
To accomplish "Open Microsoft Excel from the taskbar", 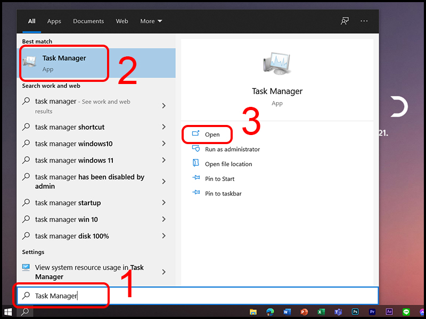I will click(321, 312).
